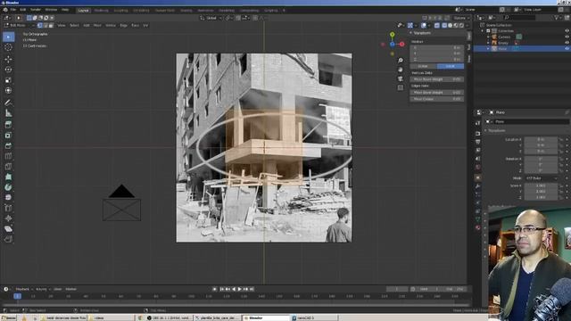Enable vertex select mode

[x=40, y=26]
